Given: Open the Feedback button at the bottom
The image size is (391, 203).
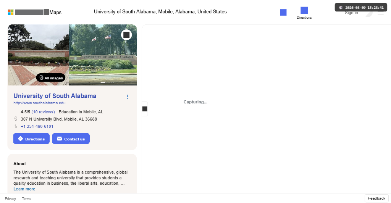Looking at the screenshot, I should pyautogui.click(x=376, y=198).
